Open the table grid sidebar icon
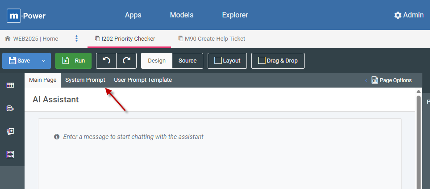 click(x=10, y=85)
